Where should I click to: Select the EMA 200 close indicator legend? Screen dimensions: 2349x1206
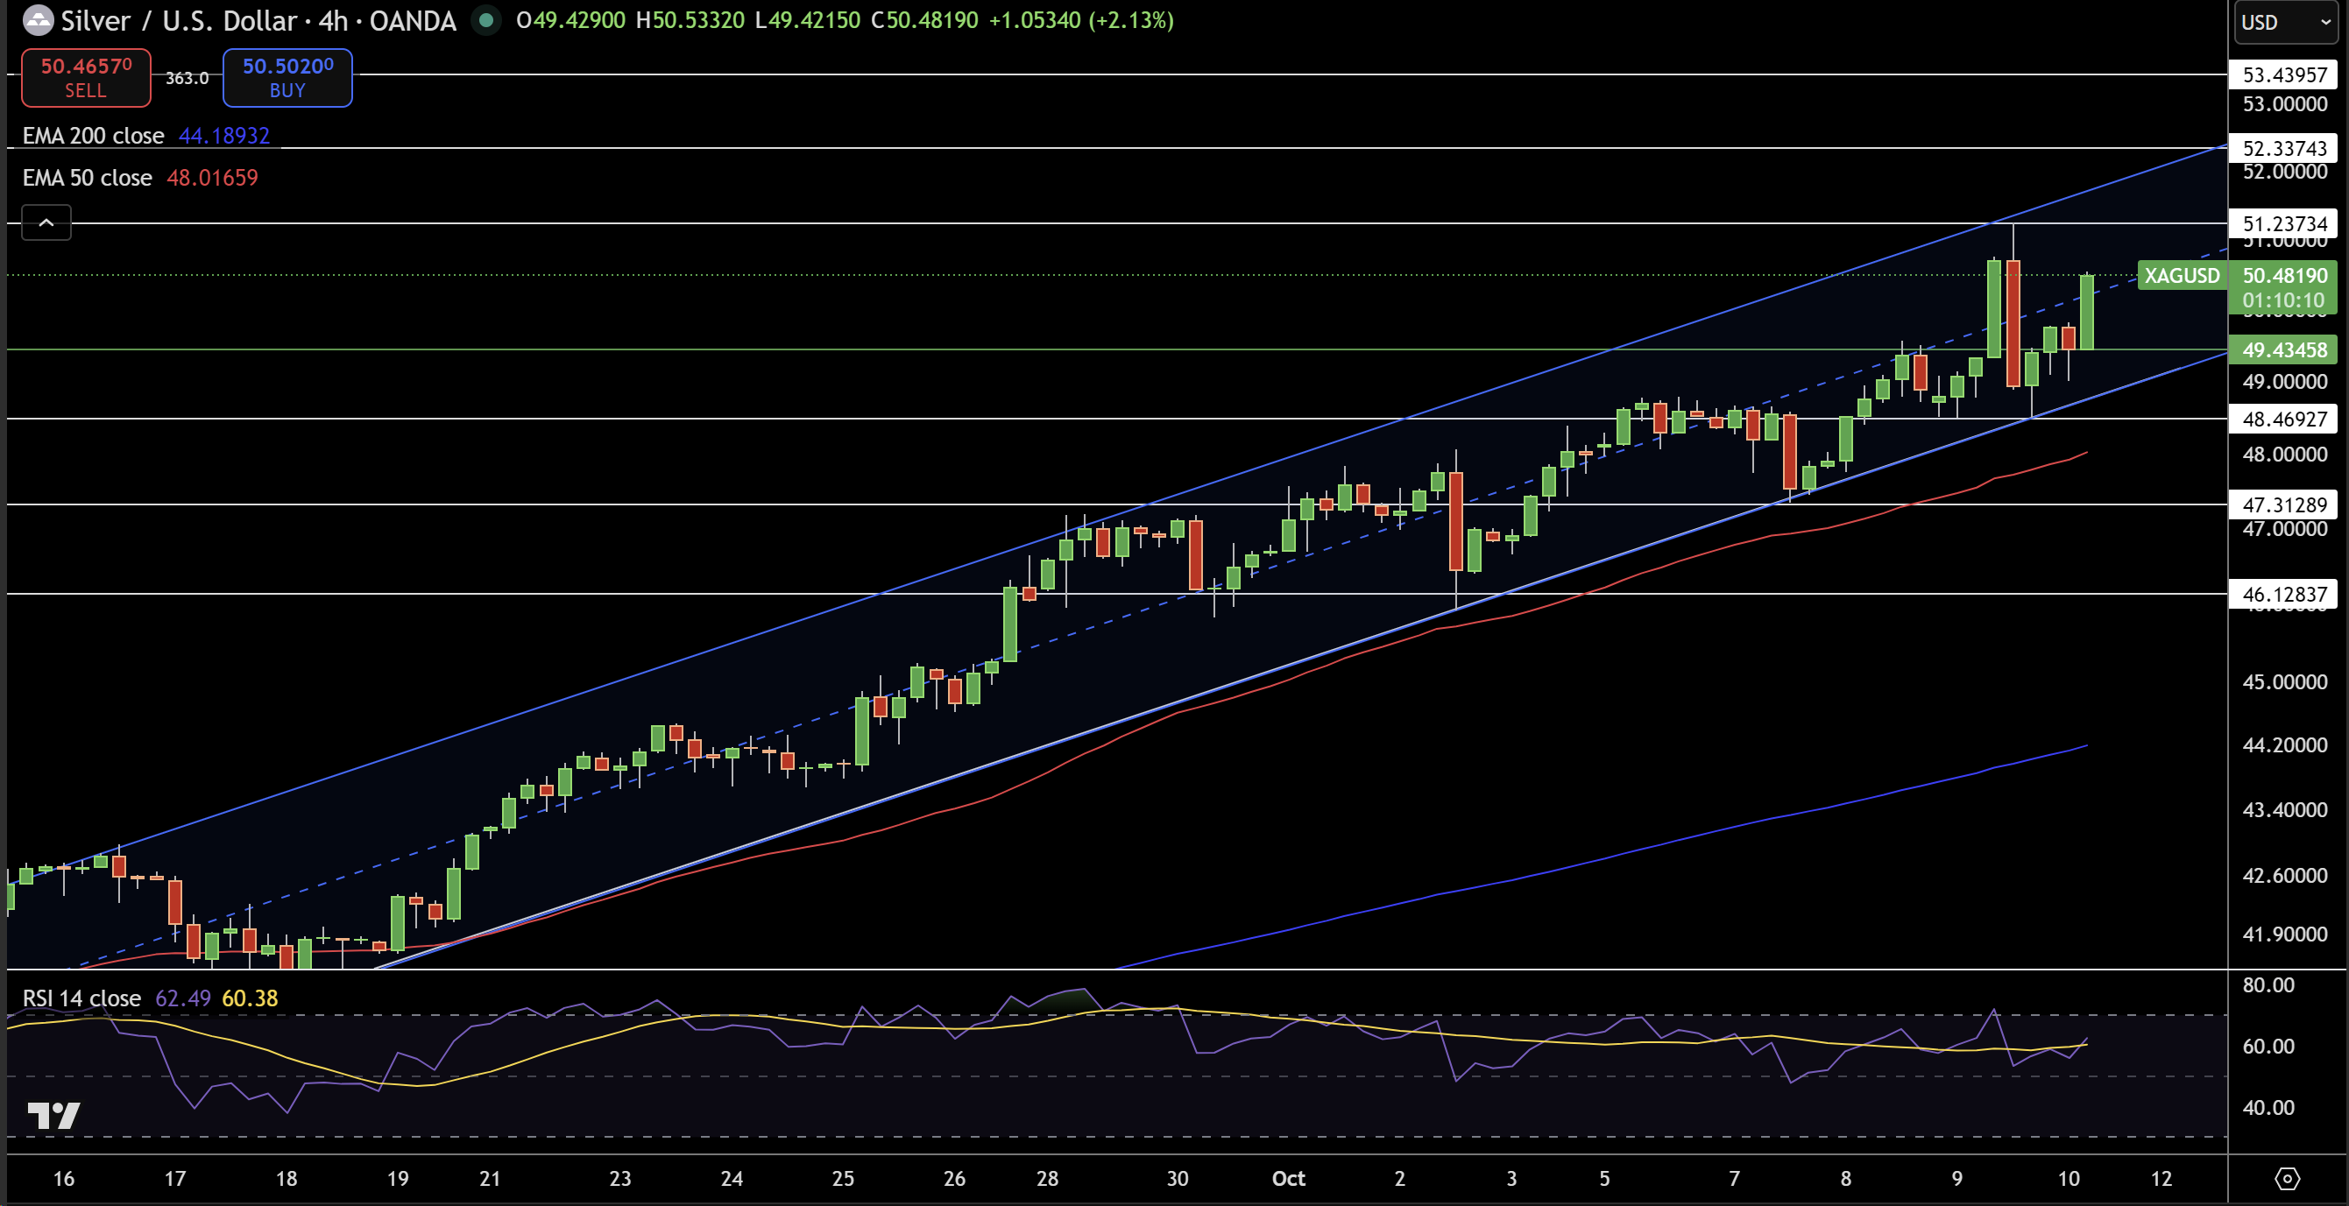coord(93,136)
